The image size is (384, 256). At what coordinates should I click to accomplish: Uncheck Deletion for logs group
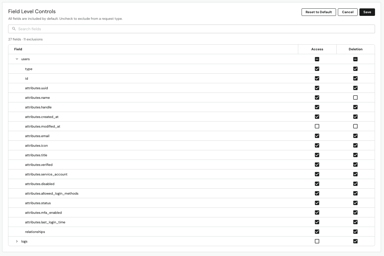(x=356, y=241)
